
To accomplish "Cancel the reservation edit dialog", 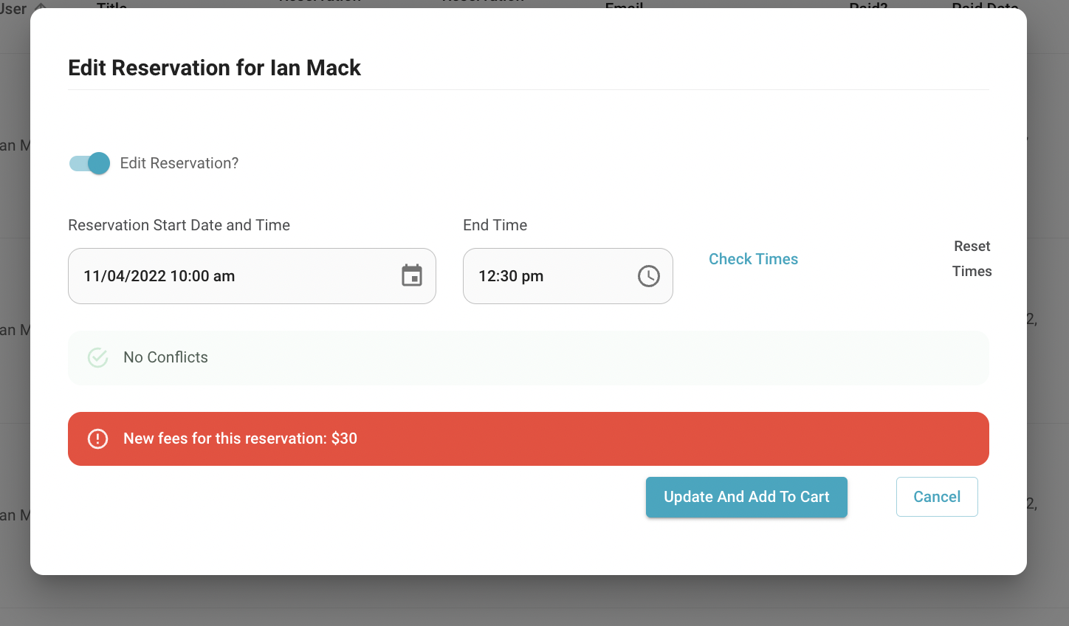I will pos(937,497).
